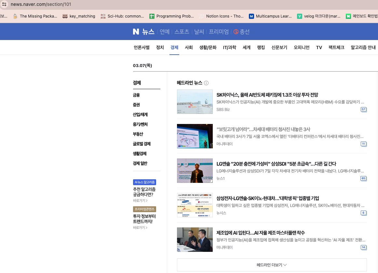Select the 랭킹 tab

[261, 48]
